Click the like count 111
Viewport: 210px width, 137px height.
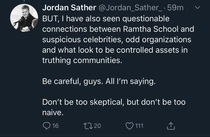coord(139,126)
